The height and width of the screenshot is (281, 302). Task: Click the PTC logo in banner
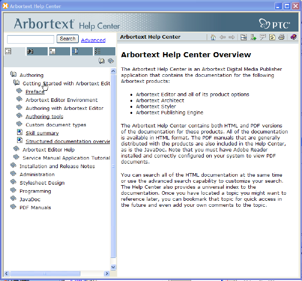[274, 24]
